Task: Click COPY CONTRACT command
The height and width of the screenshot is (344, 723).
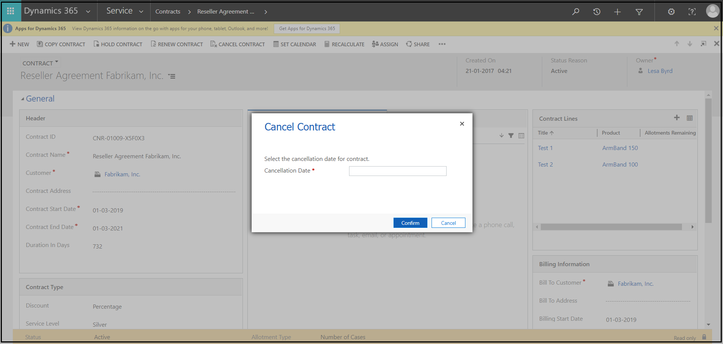Action: pos(61,44)
